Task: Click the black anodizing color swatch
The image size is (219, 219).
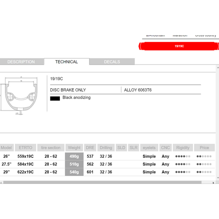Action: 55,98
